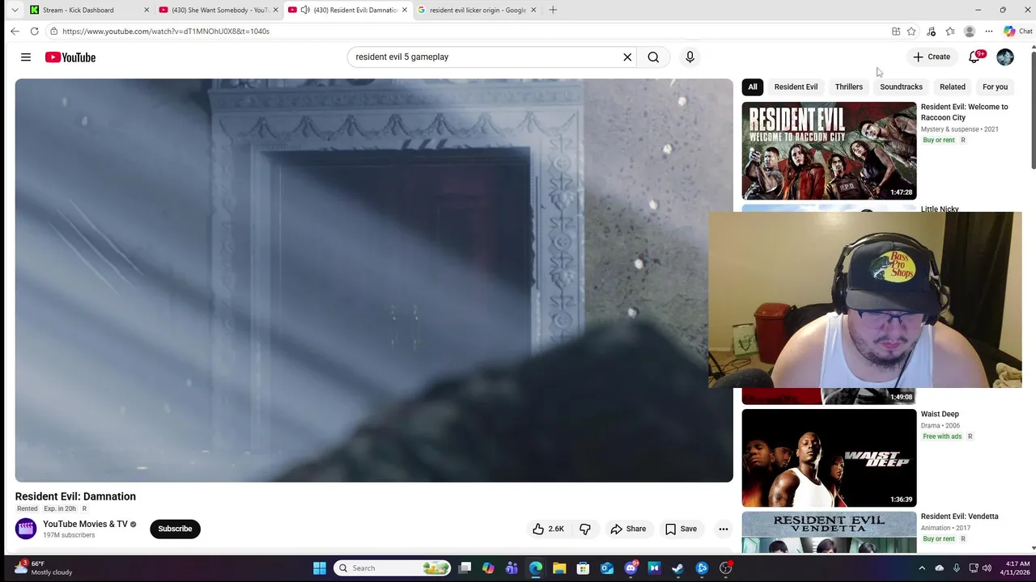Select the Resident Evil filter chip

coord(796,86)
